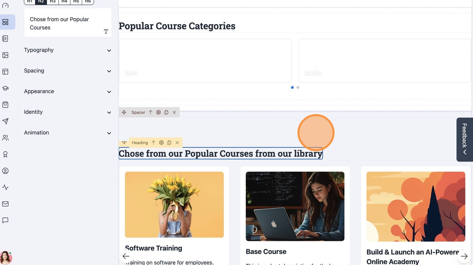This screenshot has height=265, width=473.
Task: Duplicate the Heading block
Action: (x=169, y=142)
